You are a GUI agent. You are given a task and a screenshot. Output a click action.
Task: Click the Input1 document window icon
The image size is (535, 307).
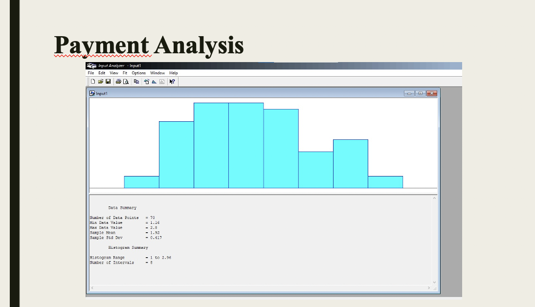[x=92, y=93]
